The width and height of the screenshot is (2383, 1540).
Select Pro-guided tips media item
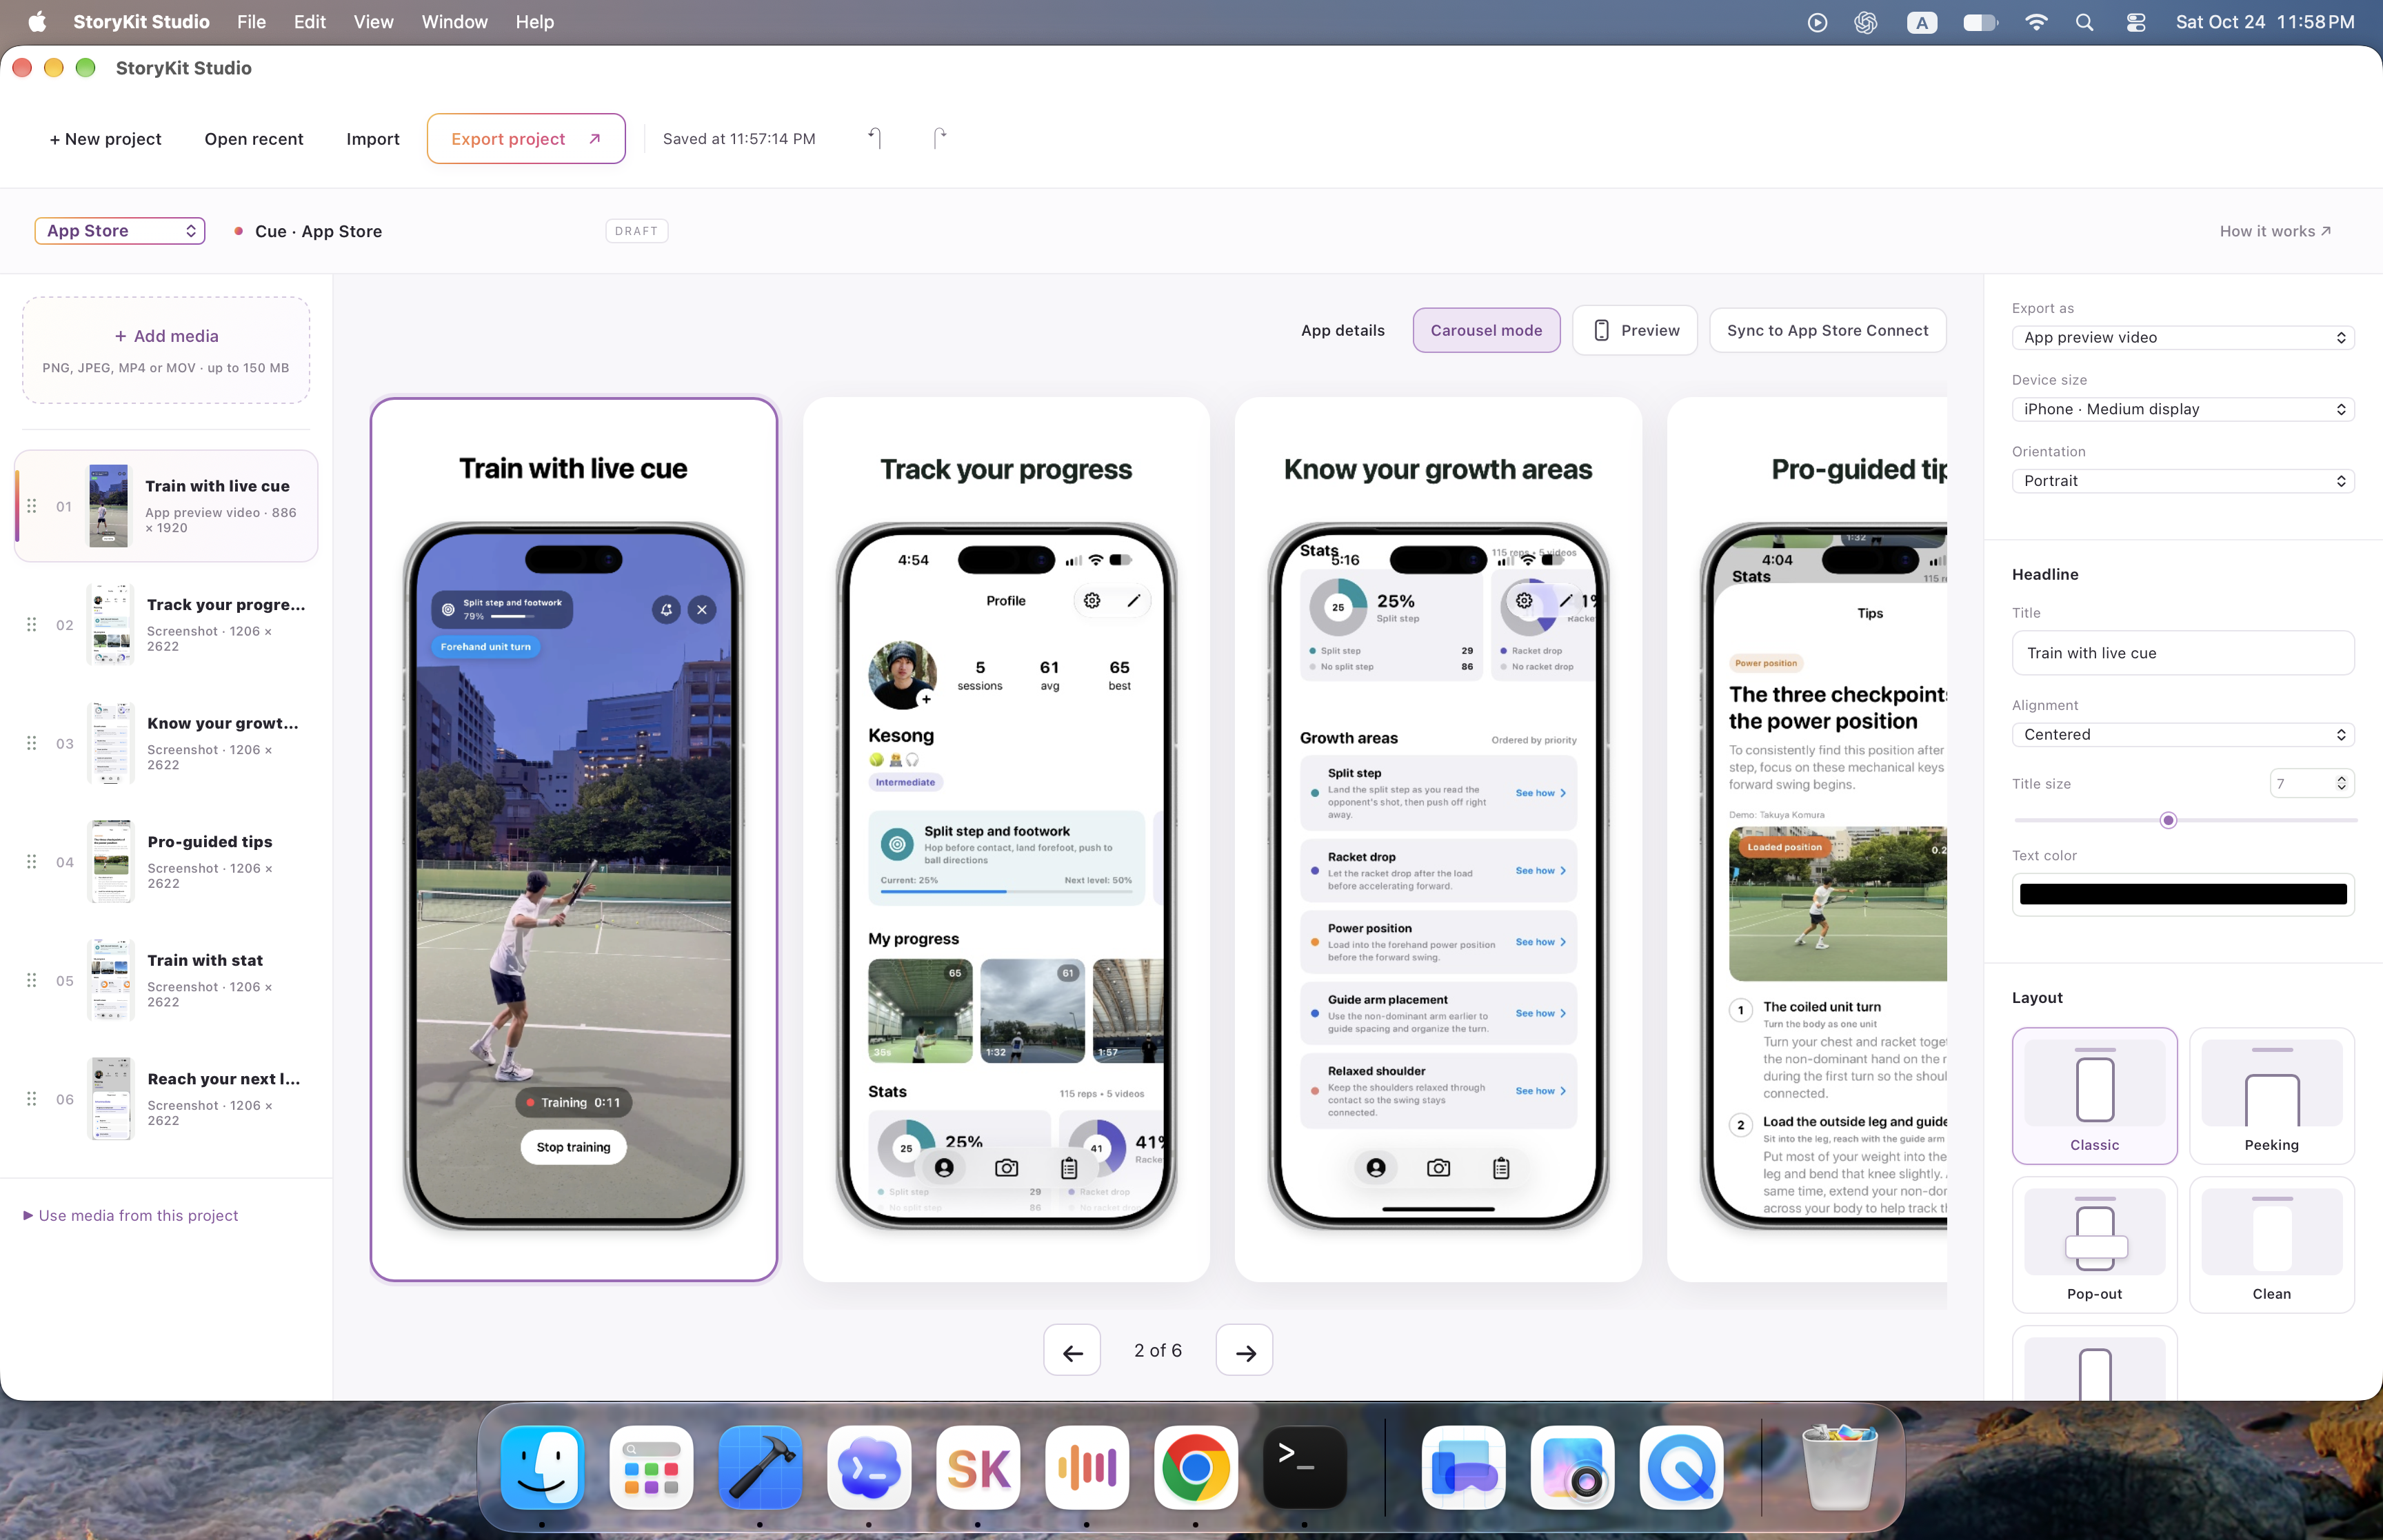point(166,862)
